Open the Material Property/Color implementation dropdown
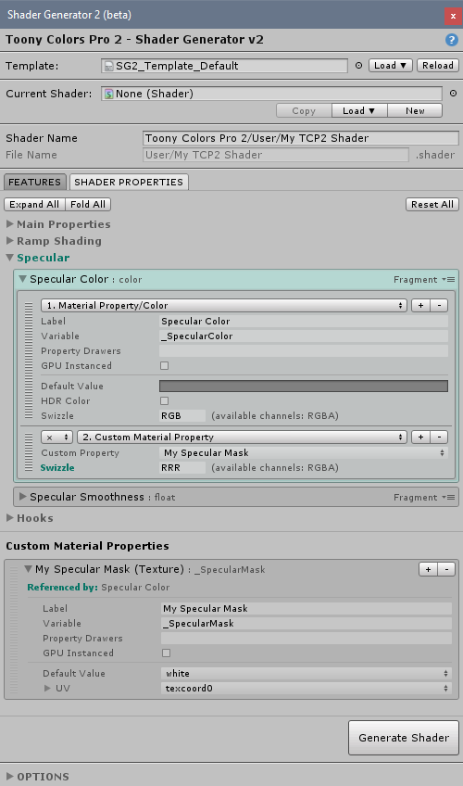 click(224, 305)
